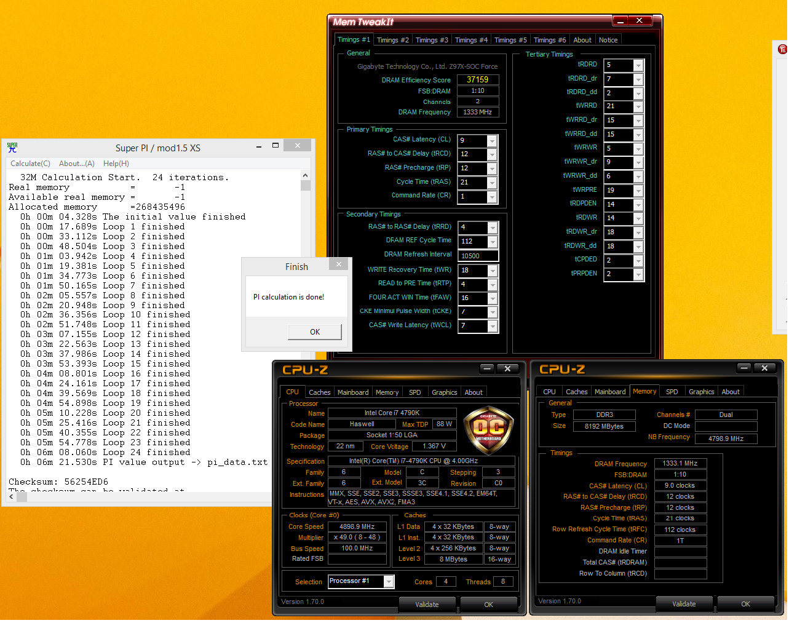Open the DRAM REF Cycle Time dropdown
789x623 pixels.
pyautogui.click(x=493, y=242)
